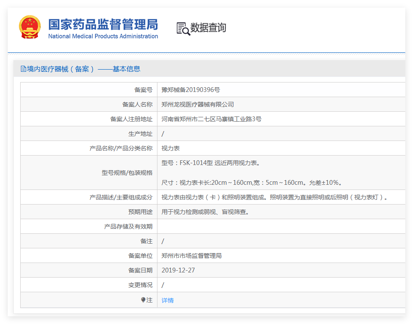Click the document icon beside 境内医疗器械
This screenshot has width=413, height=324.
coord(23,69)
